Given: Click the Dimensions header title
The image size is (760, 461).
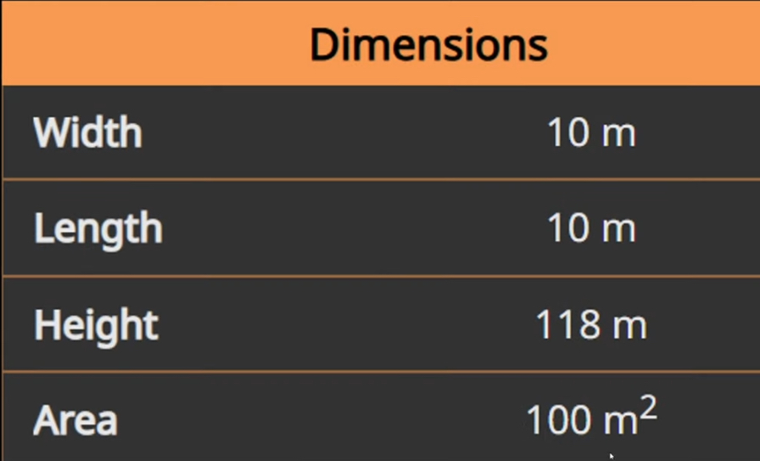Looking at the screenshot, I should click(x=428, y=44).
